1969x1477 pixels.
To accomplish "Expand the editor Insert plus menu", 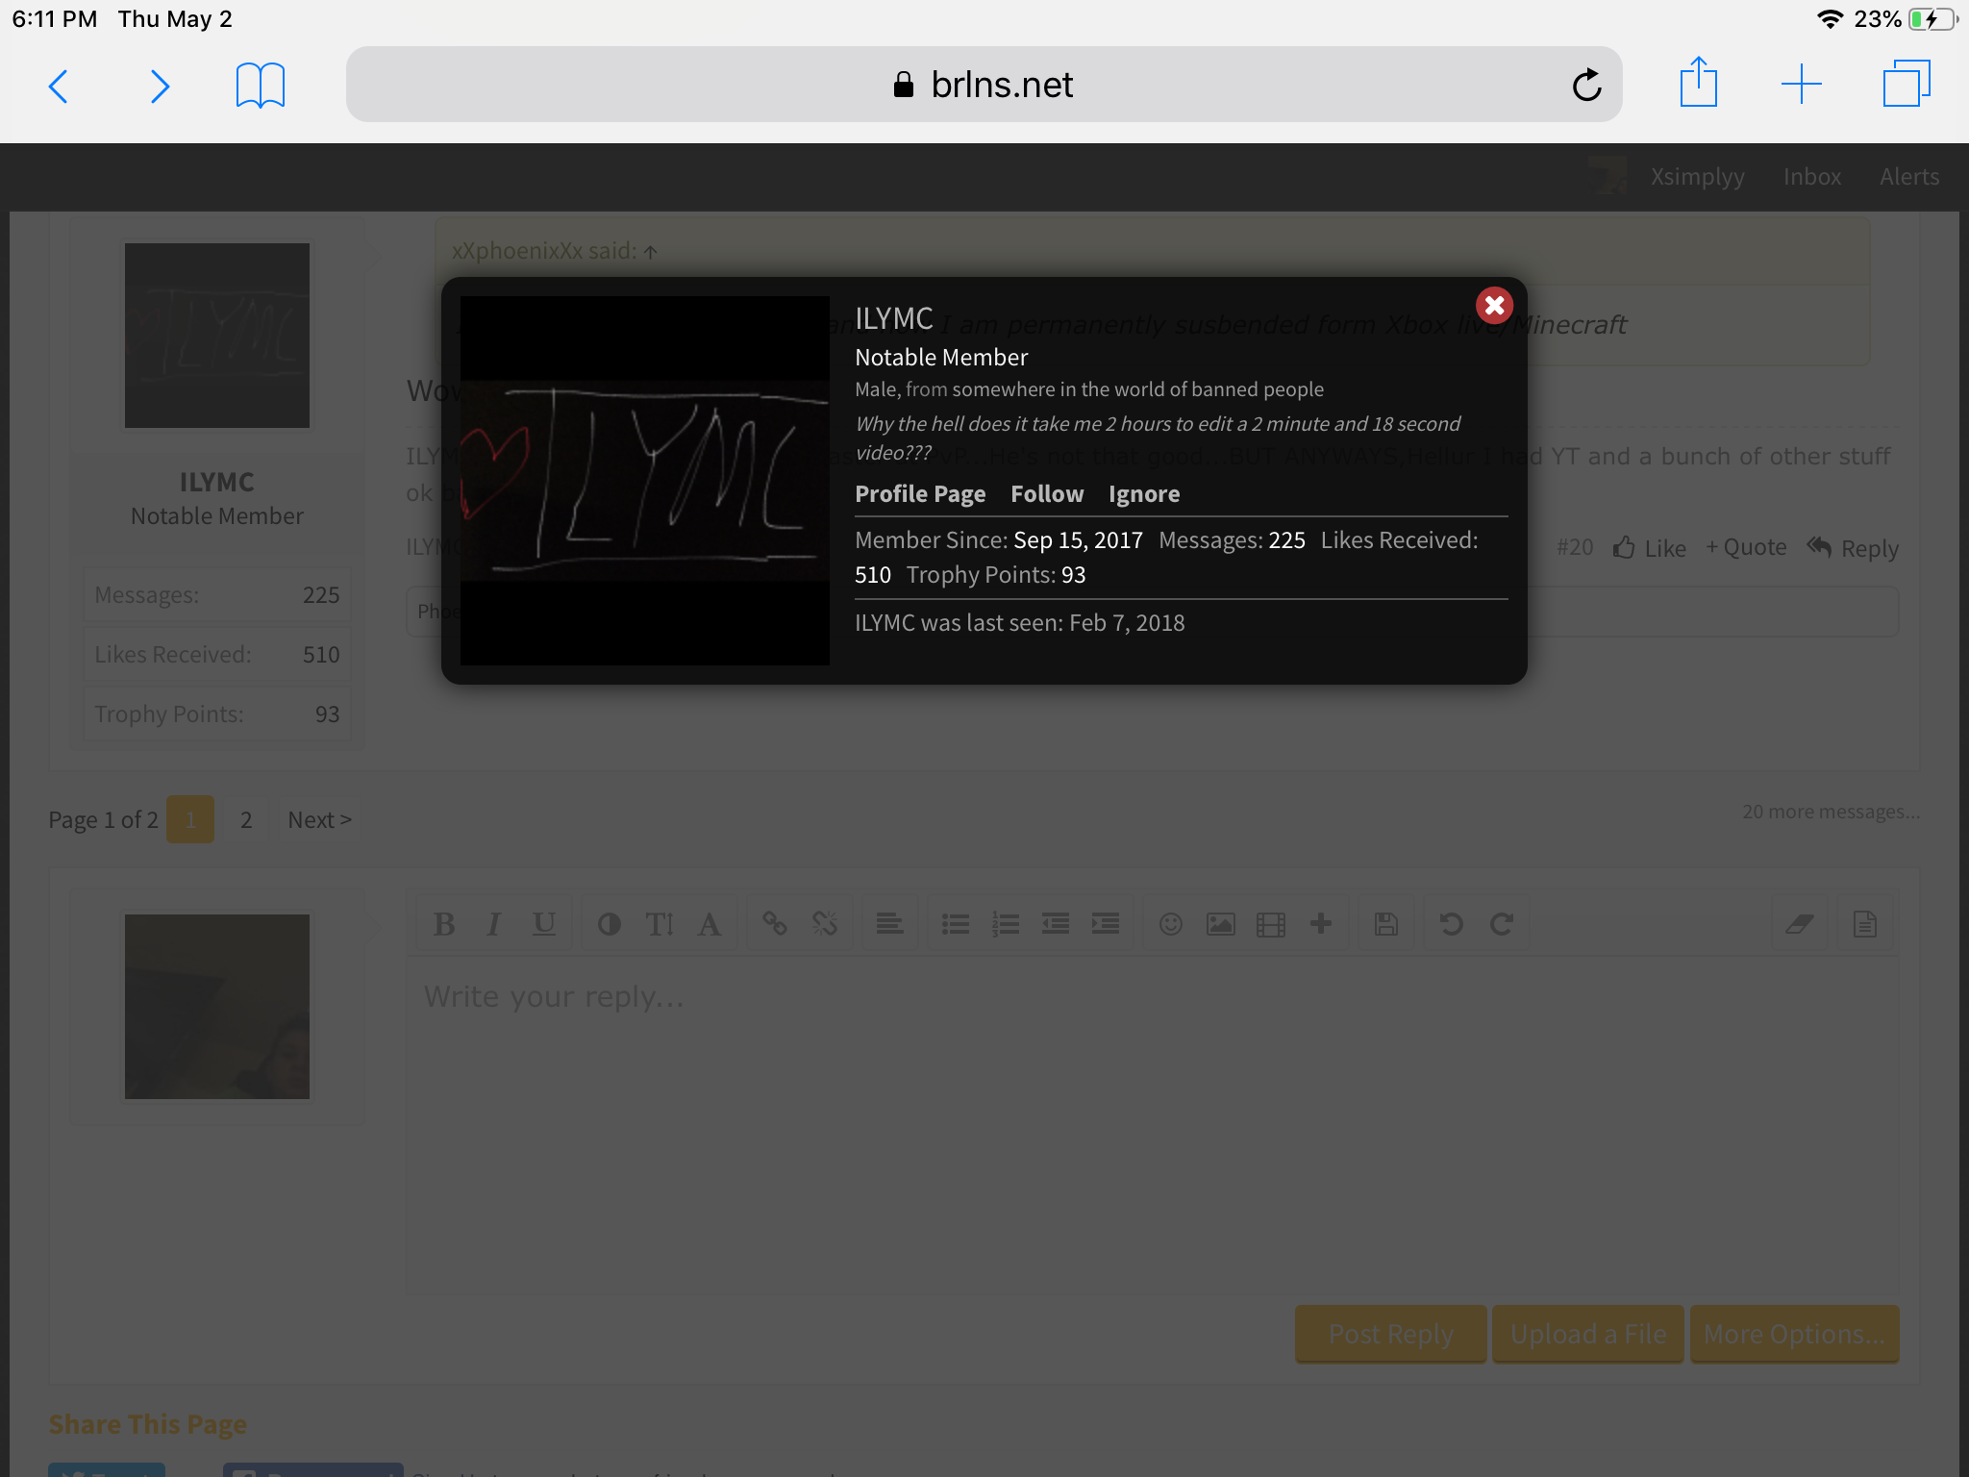I will (x=1320, y=923).
